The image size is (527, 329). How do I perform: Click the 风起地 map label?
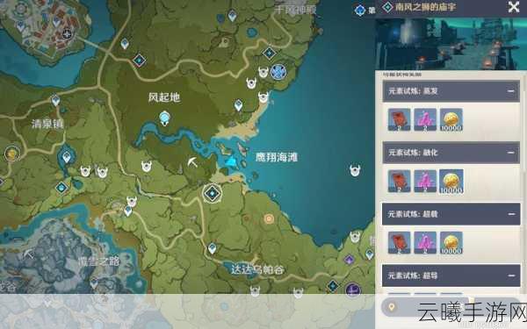[x=164, y=97]
